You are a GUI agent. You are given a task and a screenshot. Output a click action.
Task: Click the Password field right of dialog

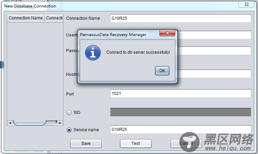coord(214,51)
